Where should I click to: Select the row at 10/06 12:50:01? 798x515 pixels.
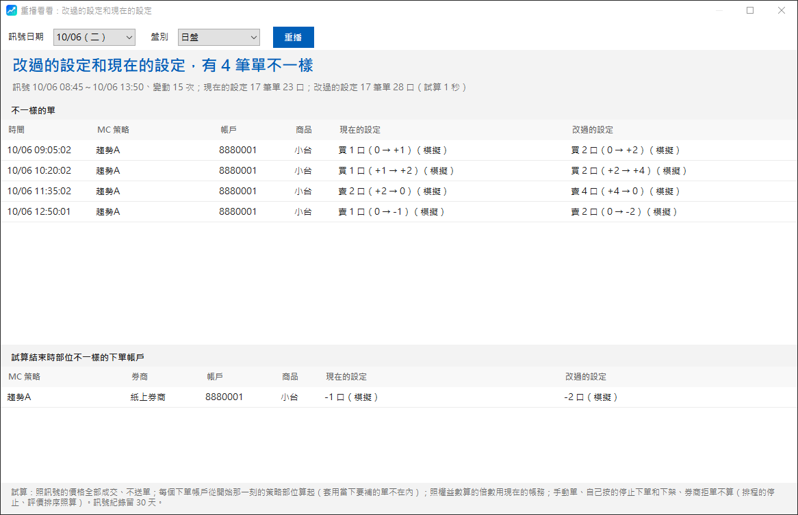click(399, 211)
